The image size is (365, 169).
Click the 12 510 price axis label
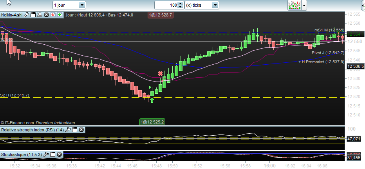click(x=353, y=114)
